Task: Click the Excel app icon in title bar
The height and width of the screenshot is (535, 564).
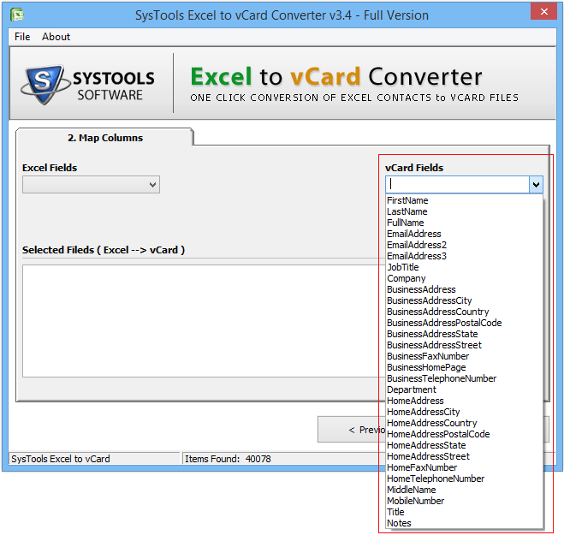Action: (x=17, y=15)
